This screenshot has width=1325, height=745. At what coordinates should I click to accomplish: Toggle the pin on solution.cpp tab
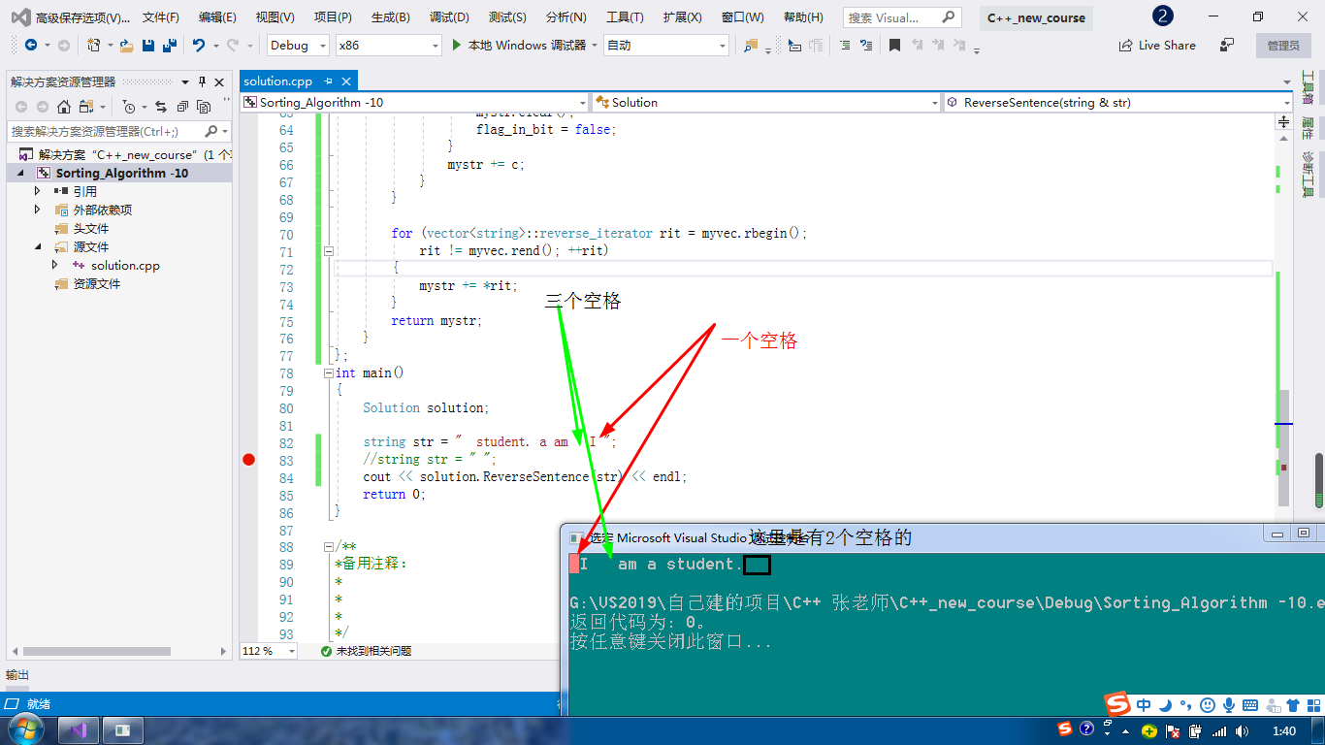(x=329, y=81)
